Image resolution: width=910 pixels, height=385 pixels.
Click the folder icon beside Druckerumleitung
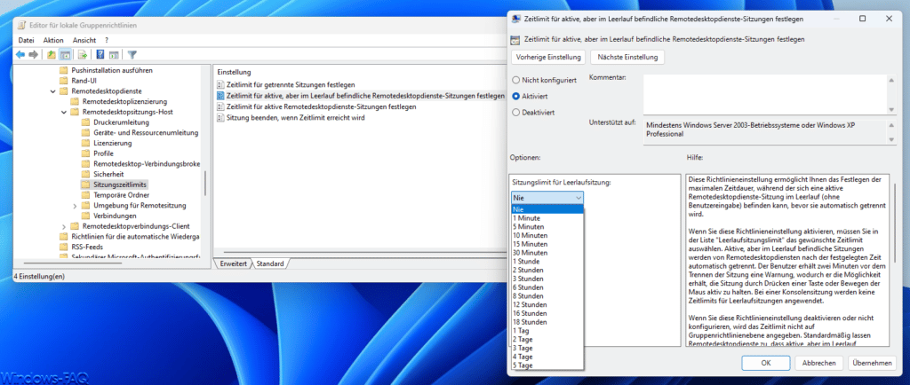tap(86, 122)
